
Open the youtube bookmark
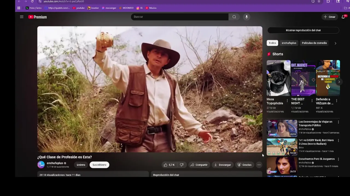click(78, 8)
